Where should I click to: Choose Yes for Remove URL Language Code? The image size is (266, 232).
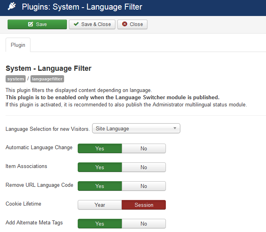tap(100, 186)
